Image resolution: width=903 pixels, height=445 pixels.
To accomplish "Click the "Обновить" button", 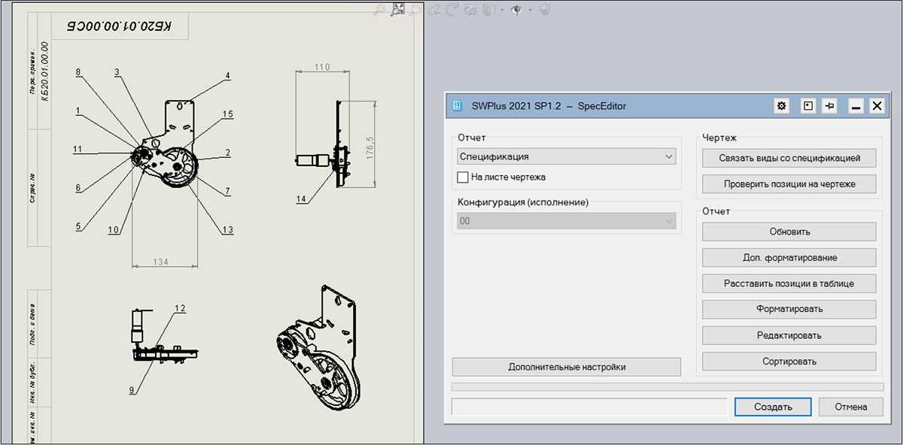I will pyautogui.click(x=789, y=232).
